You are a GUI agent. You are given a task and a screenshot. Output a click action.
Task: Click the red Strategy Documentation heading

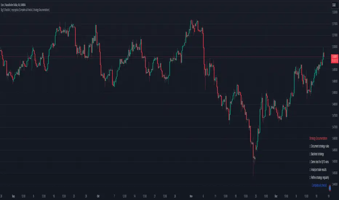click(x=318, y=139)
